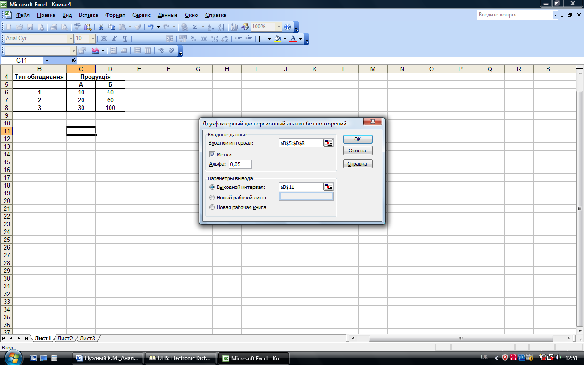Activate the Format Painter brush
Viewport: 584px width, 365px height.
[138, 27]
